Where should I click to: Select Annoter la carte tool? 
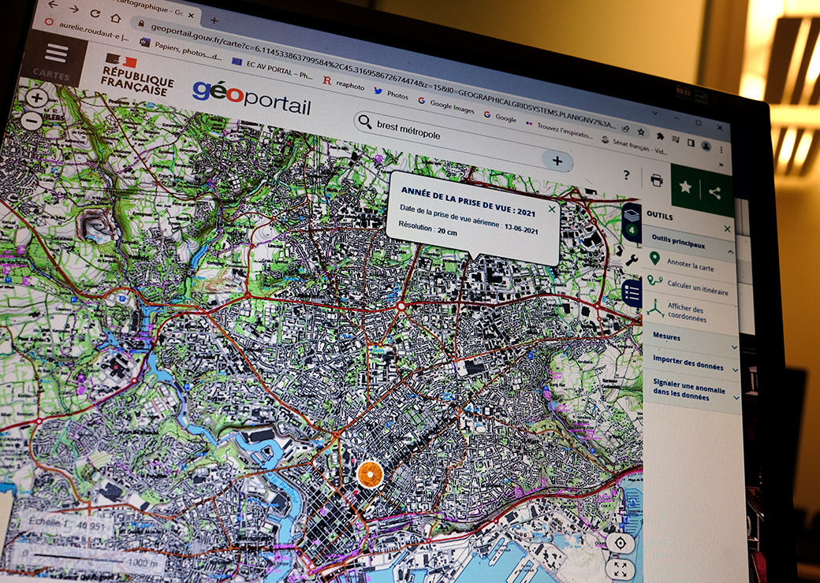[689, 265]
